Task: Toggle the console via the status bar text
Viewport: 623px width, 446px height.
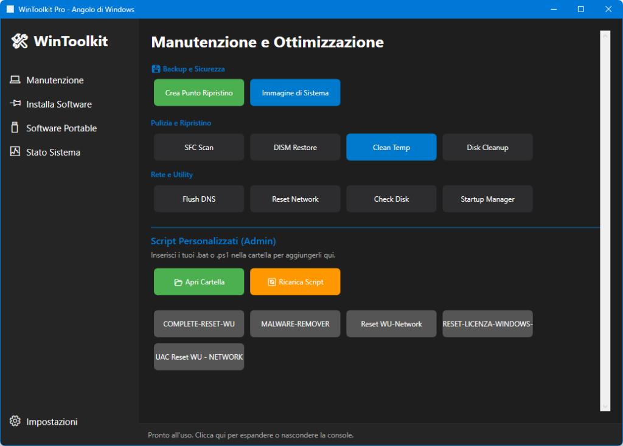Action: click(251, 435)
